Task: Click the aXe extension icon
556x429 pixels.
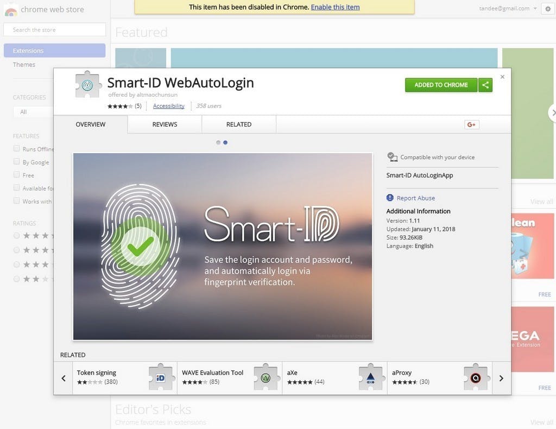Action: coord(370,377)
